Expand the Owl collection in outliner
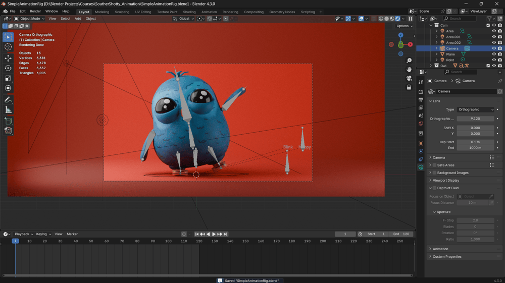Viewport: 505px width, 283px height. [x=431, y=66]
